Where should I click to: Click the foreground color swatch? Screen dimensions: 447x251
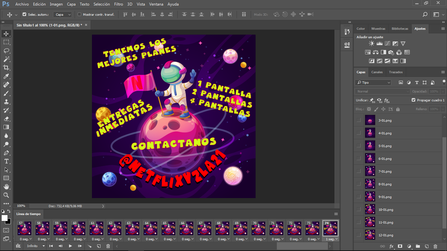pos(5,218)
